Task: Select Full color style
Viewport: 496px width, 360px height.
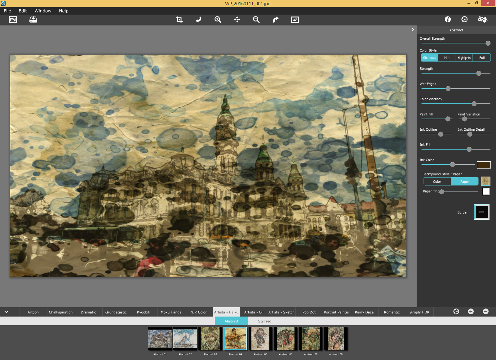Action: pyautogui.click(x=482, y=58)
